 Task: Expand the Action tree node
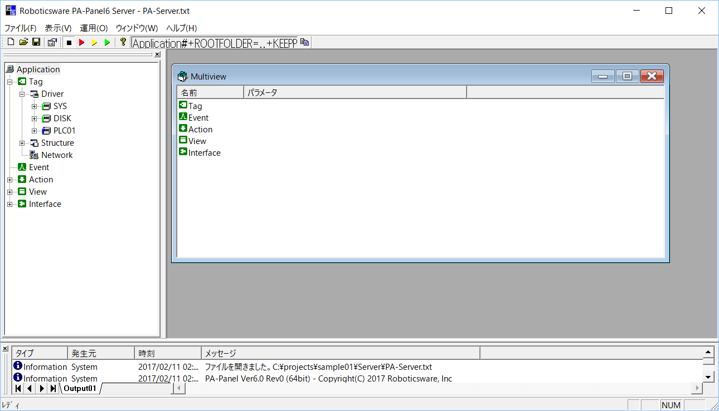click(10, 180)
